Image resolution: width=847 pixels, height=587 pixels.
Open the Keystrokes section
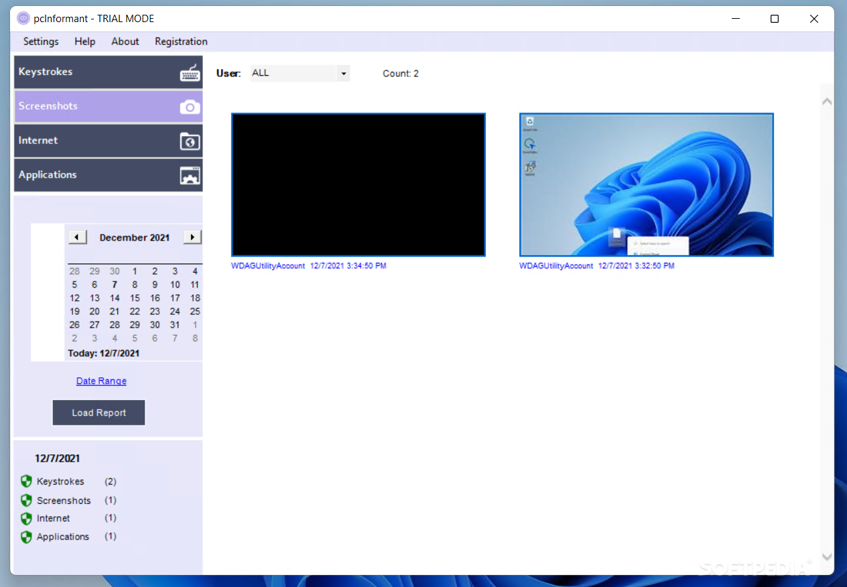coord(109,72)
